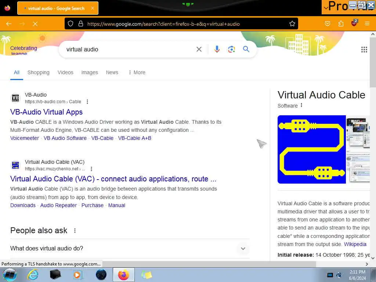Open the software screenshots thumbnail
This screenshot has width=376, height=282.
click(358, 149)
